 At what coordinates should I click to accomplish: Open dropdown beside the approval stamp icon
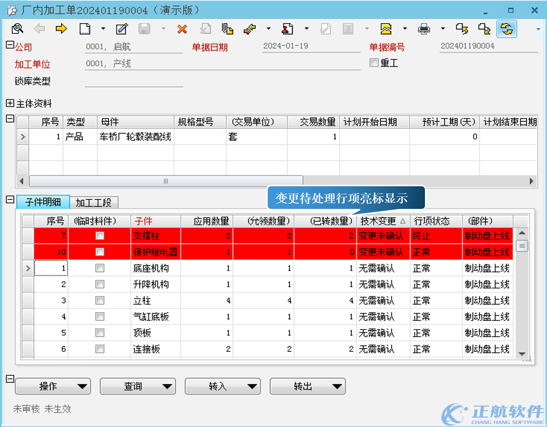306,28
